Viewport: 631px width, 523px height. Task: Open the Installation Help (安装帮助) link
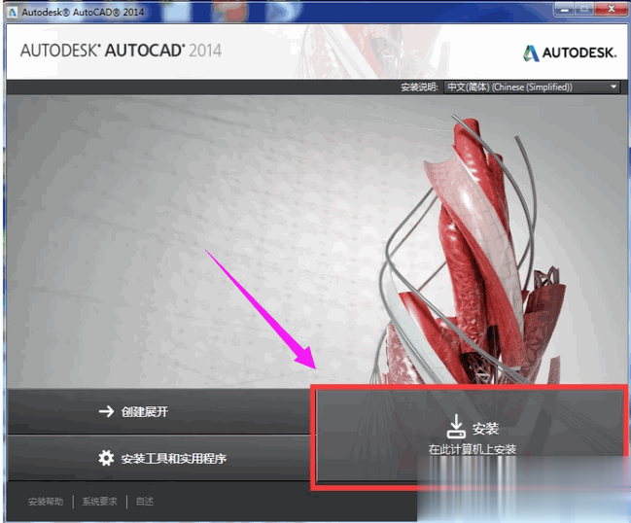[46, 502]
